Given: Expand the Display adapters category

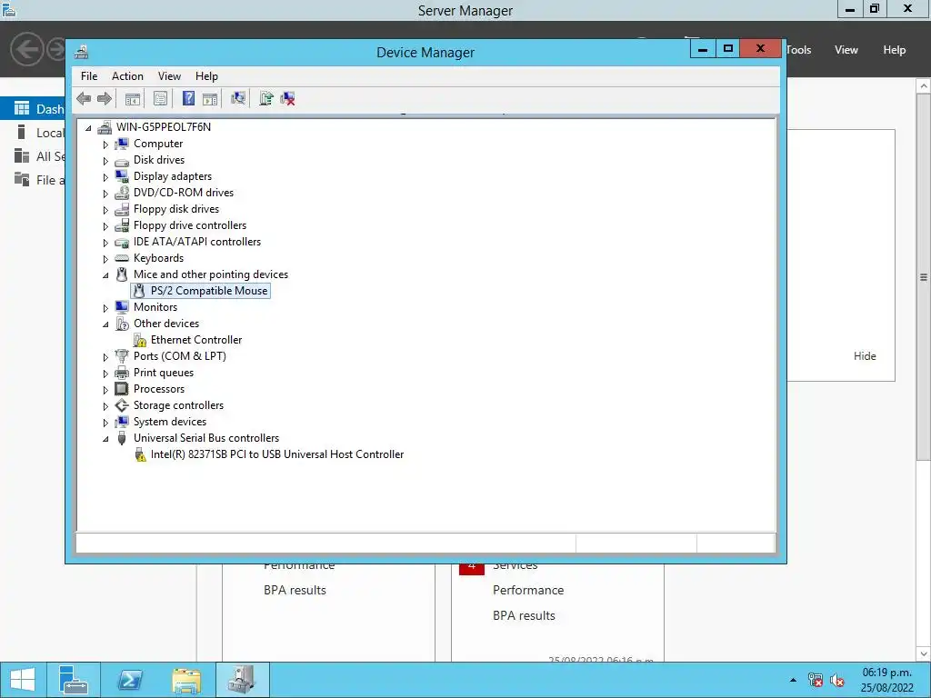Looking at the screenshot, I should pos(105,177).
